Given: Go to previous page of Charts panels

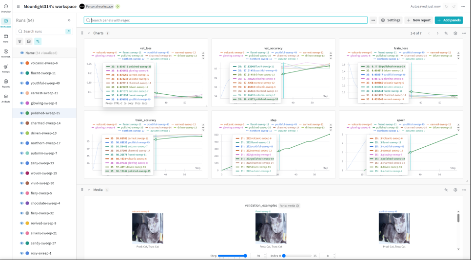Looking at the screenshot, I should click(x=429, y=33).
